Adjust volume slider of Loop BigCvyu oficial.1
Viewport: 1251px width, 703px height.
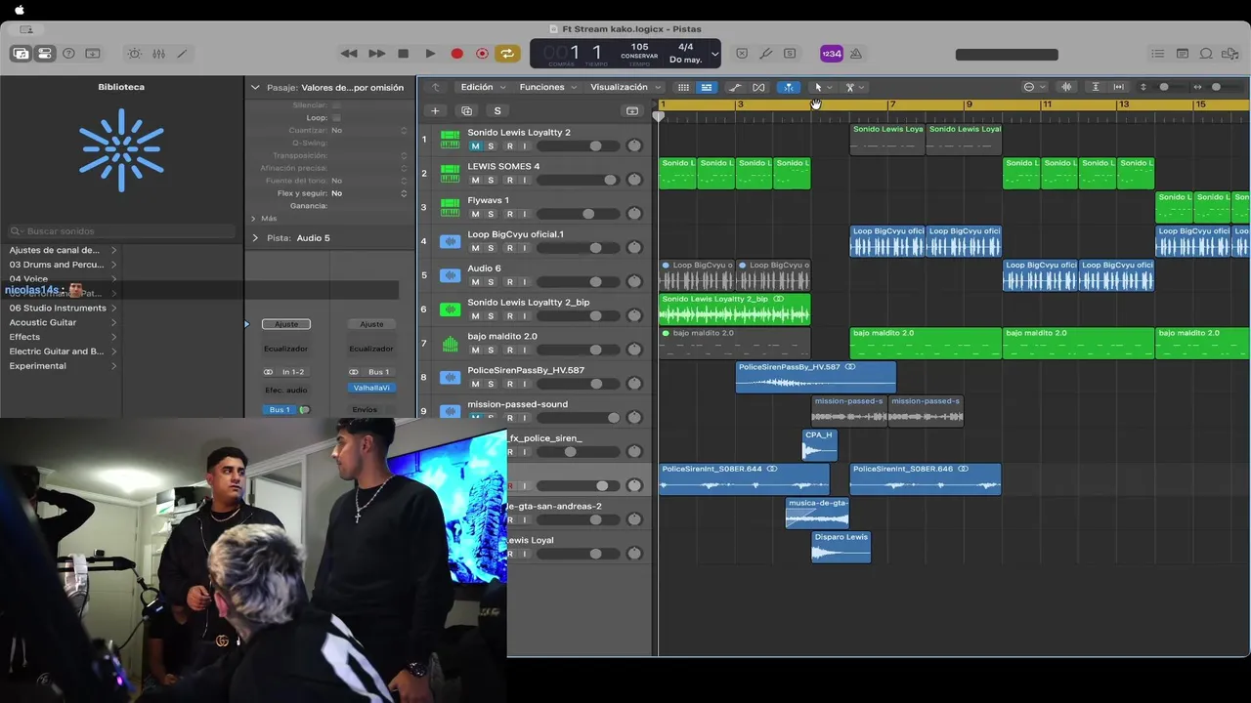pyautogui.click(x=578, y=248)
